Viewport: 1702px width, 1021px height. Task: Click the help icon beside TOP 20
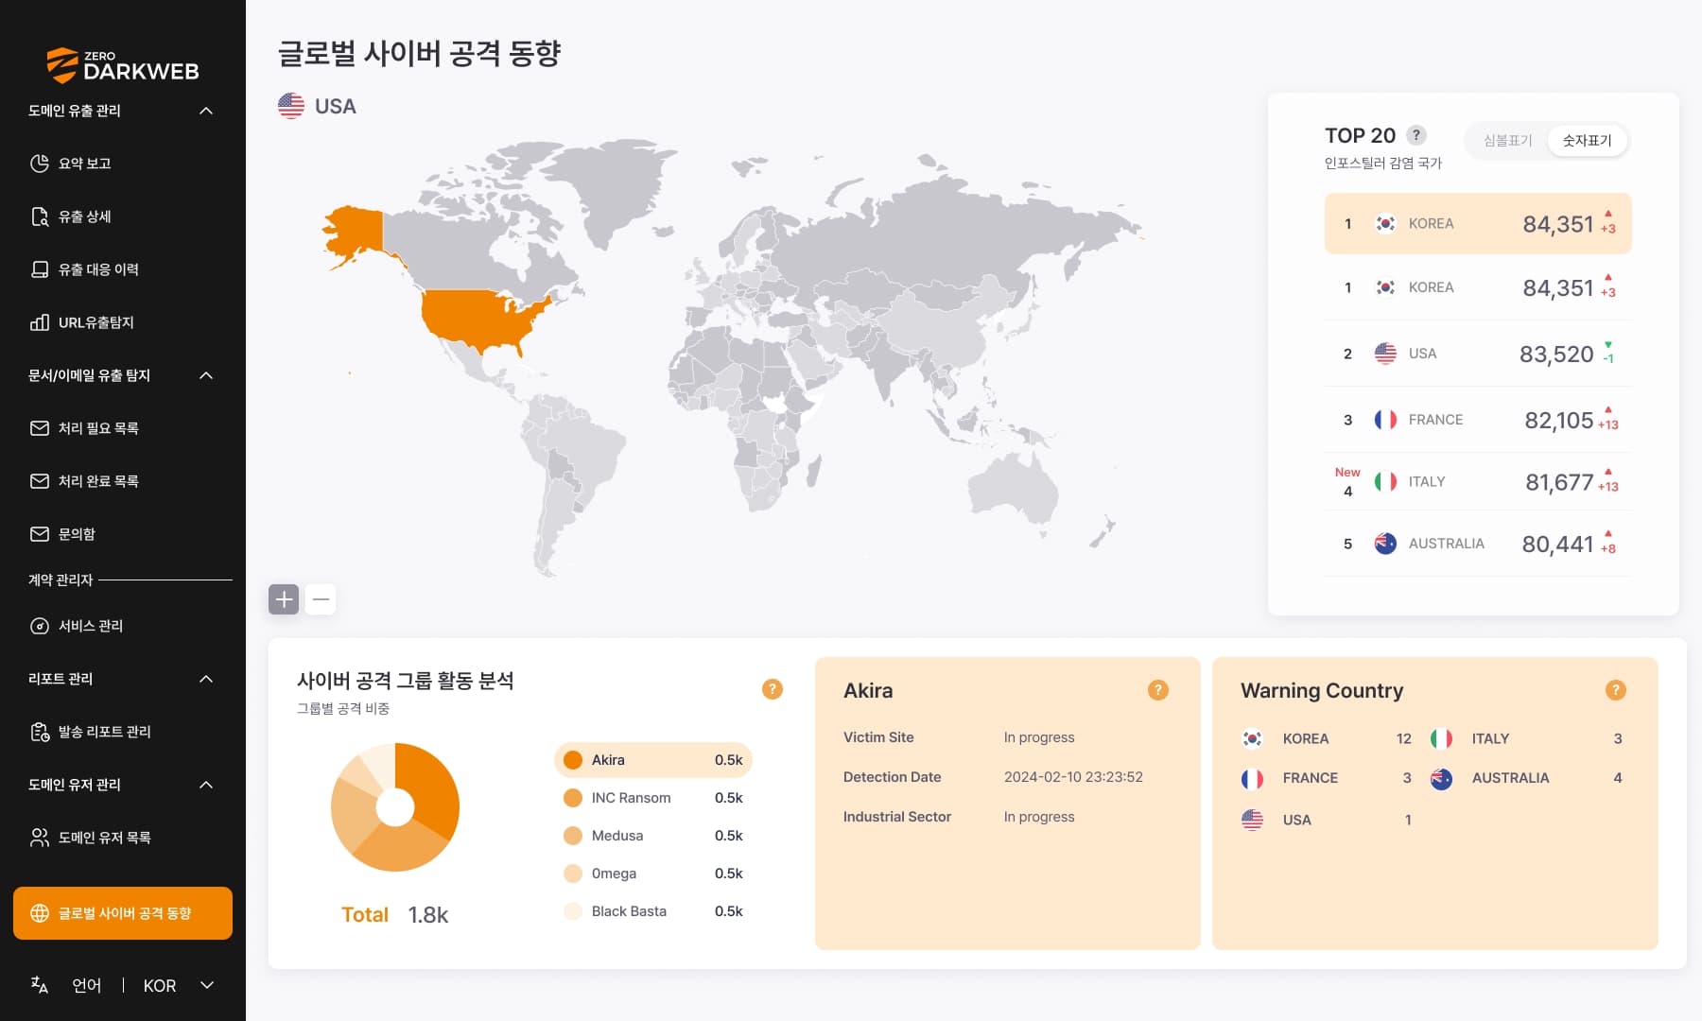tap(1416, 135)
